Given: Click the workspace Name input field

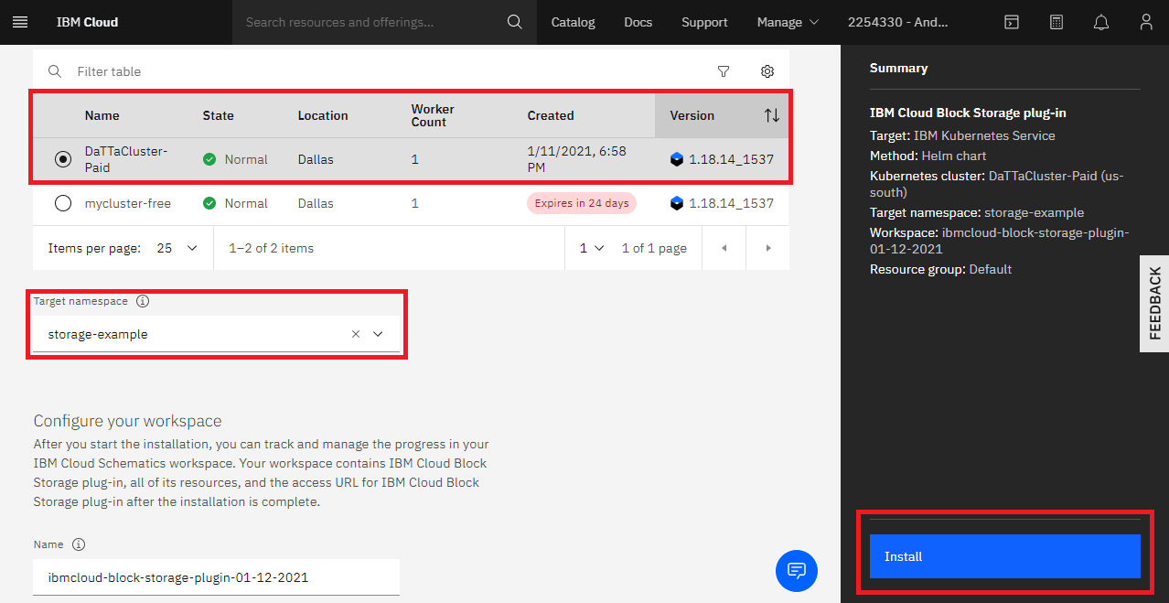Looking at the screenshot, I should [217, 577].
